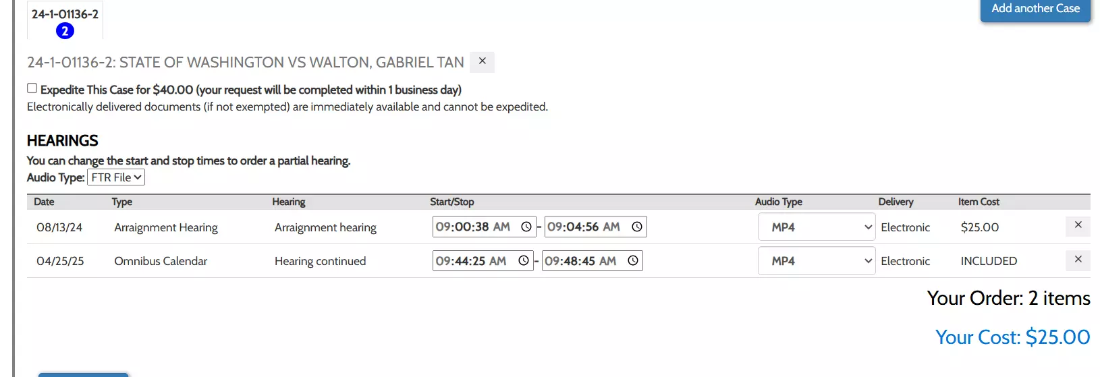
Task: Click the Hearing column header
Action: [x=289, y=202]
